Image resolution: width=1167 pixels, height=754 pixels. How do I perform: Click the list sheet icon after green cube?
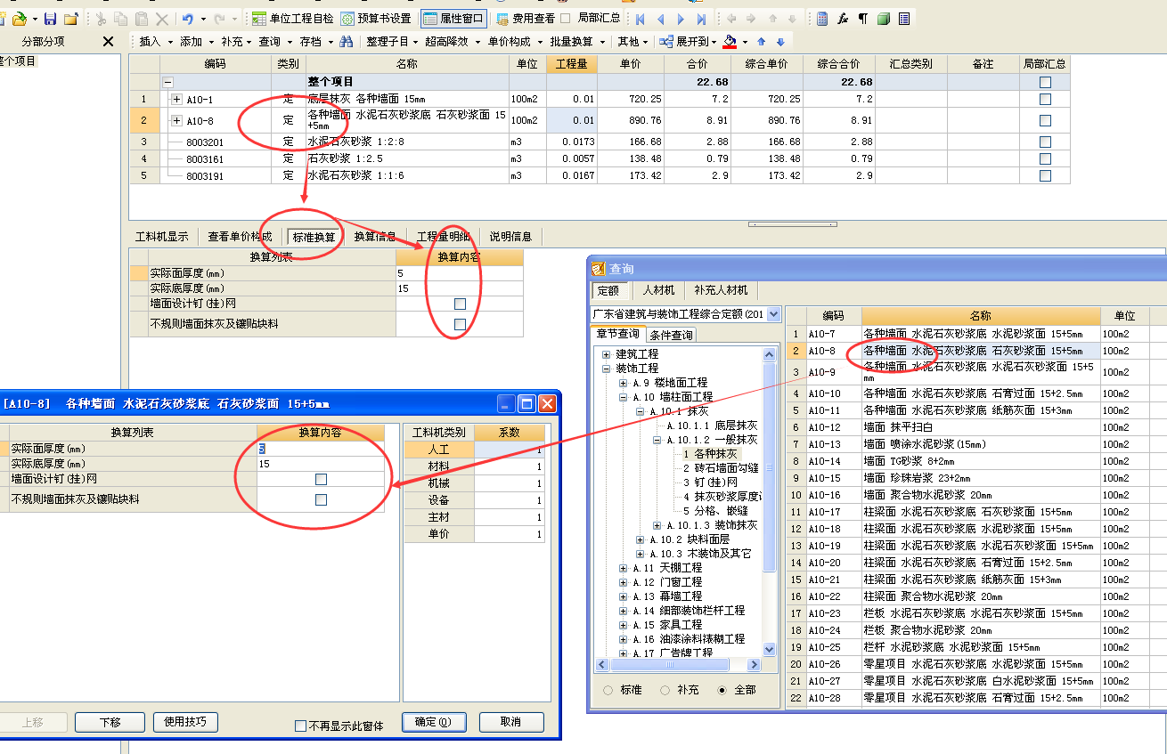coord(904,18)
